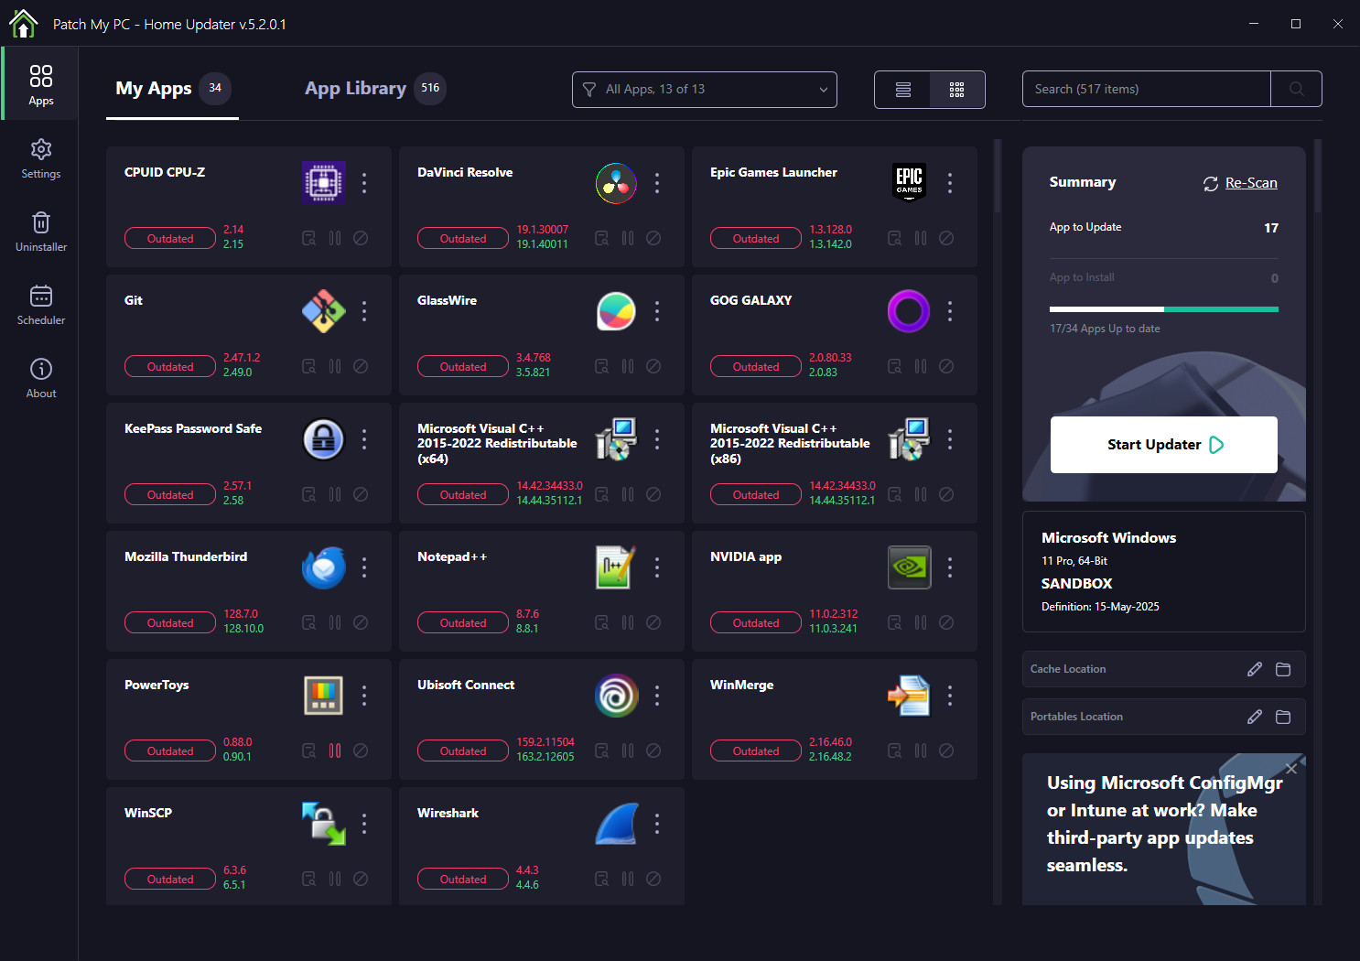Click the Start Updater button

coord(1164,445)
